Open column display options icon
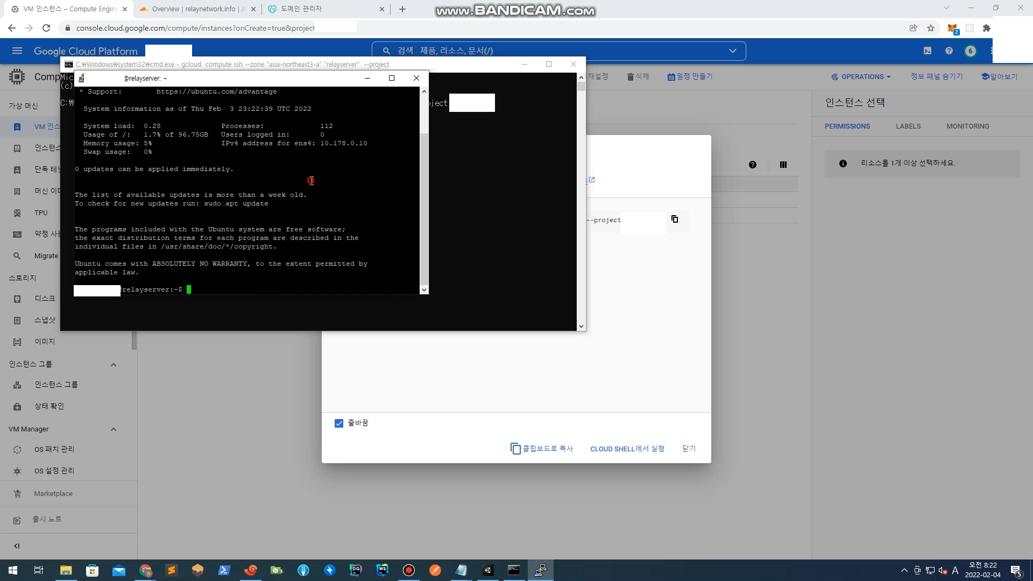Image resolution: width=1033 pixels, height=581 pixels. (x=783, y=165)
